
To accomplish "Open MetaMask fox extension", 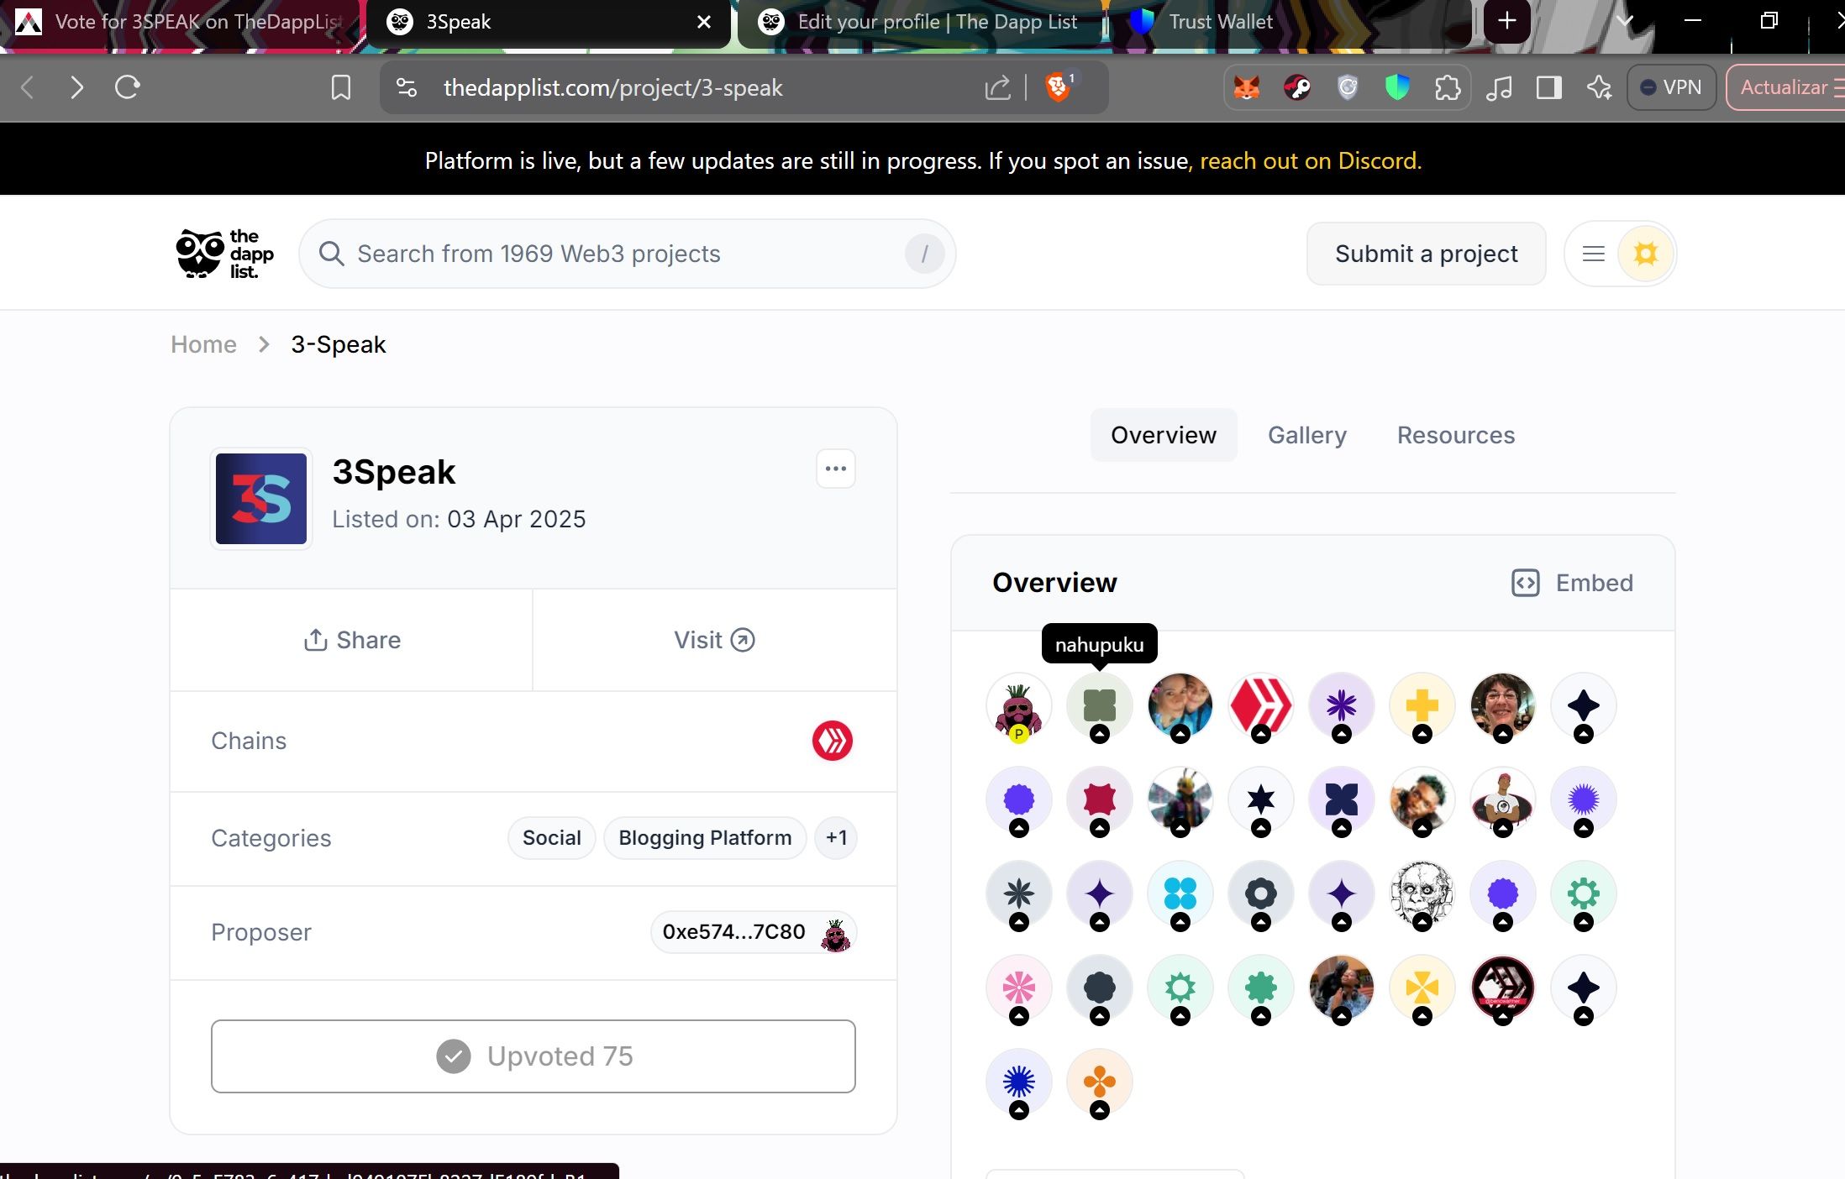I will [1247, 87].
